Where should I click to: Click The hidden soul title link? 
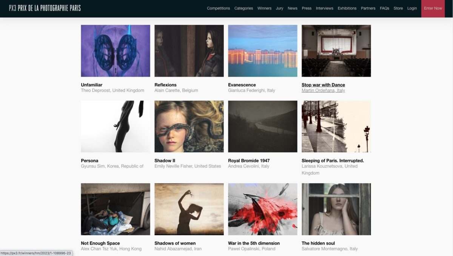point(318,243)
